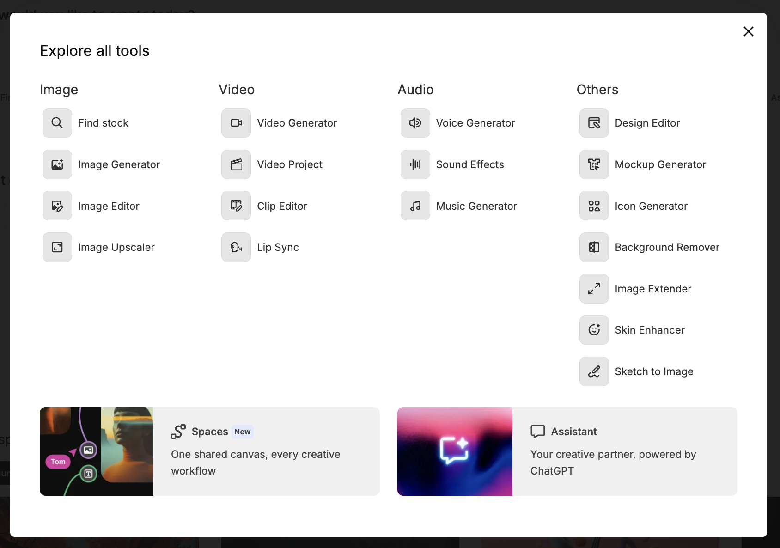The height and width of the screenshot is (548, 780).
Task: Click the Find stock magnifier icon
Action: (x=57, y=123)
